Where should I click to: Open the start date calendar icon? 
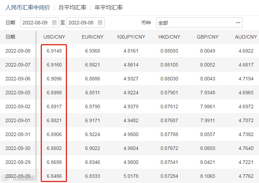tap(54, 23)
